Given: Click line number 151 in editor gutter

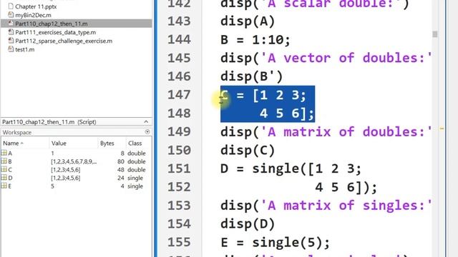Looking at the screenshot, I should pyautogui.click(x=179, y=168).
